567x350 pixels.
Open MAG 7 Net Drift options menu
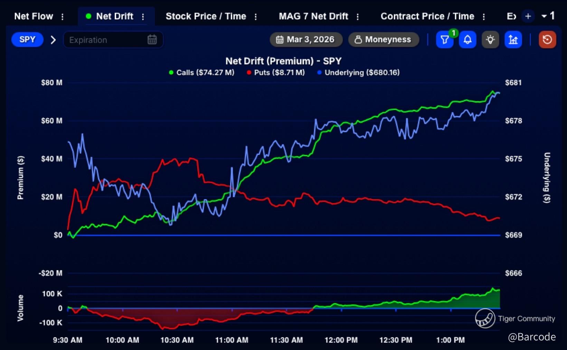click(358, 17)
